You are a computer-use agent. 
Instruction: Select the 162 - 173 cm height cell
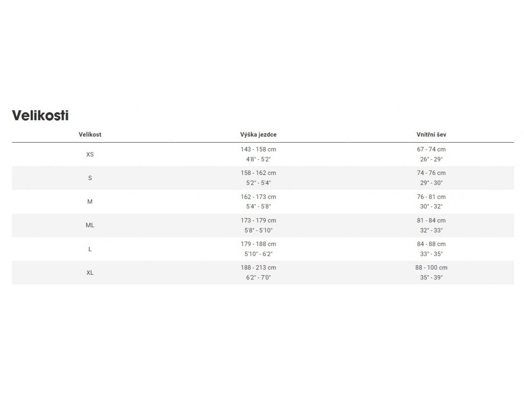258,202
